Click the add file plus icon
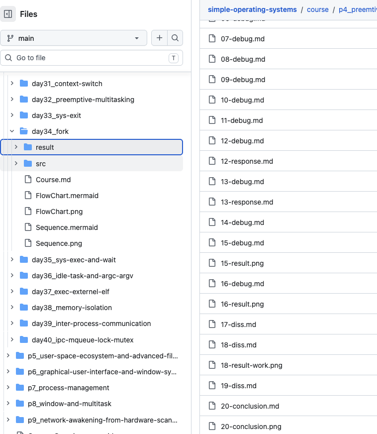The image size is (377, 434). (159, 38)
